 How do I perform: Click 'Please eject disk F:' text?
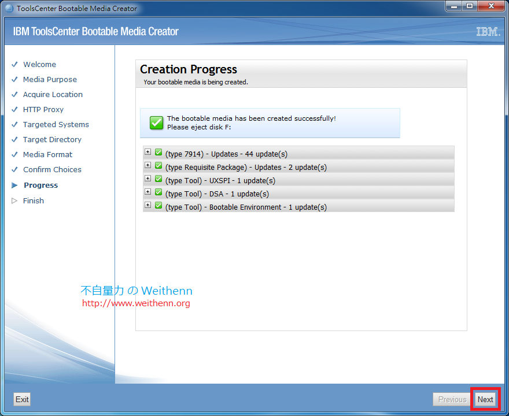[x=199, y=127]
